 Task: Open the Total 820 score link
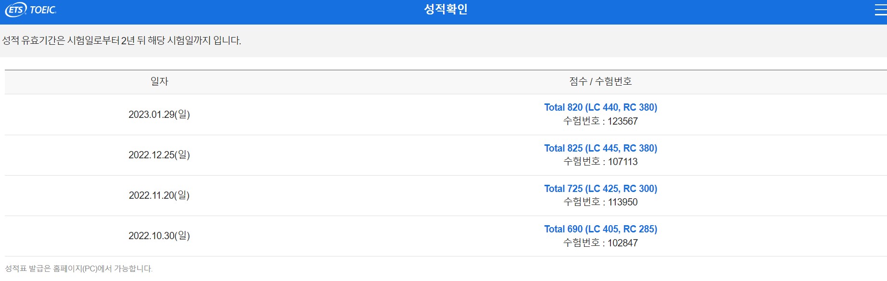(x=600, y=107)
